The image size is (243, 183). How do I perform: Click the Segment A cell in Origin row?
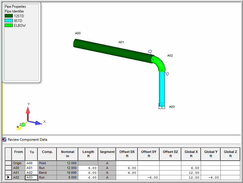click(x=107, y=163)
